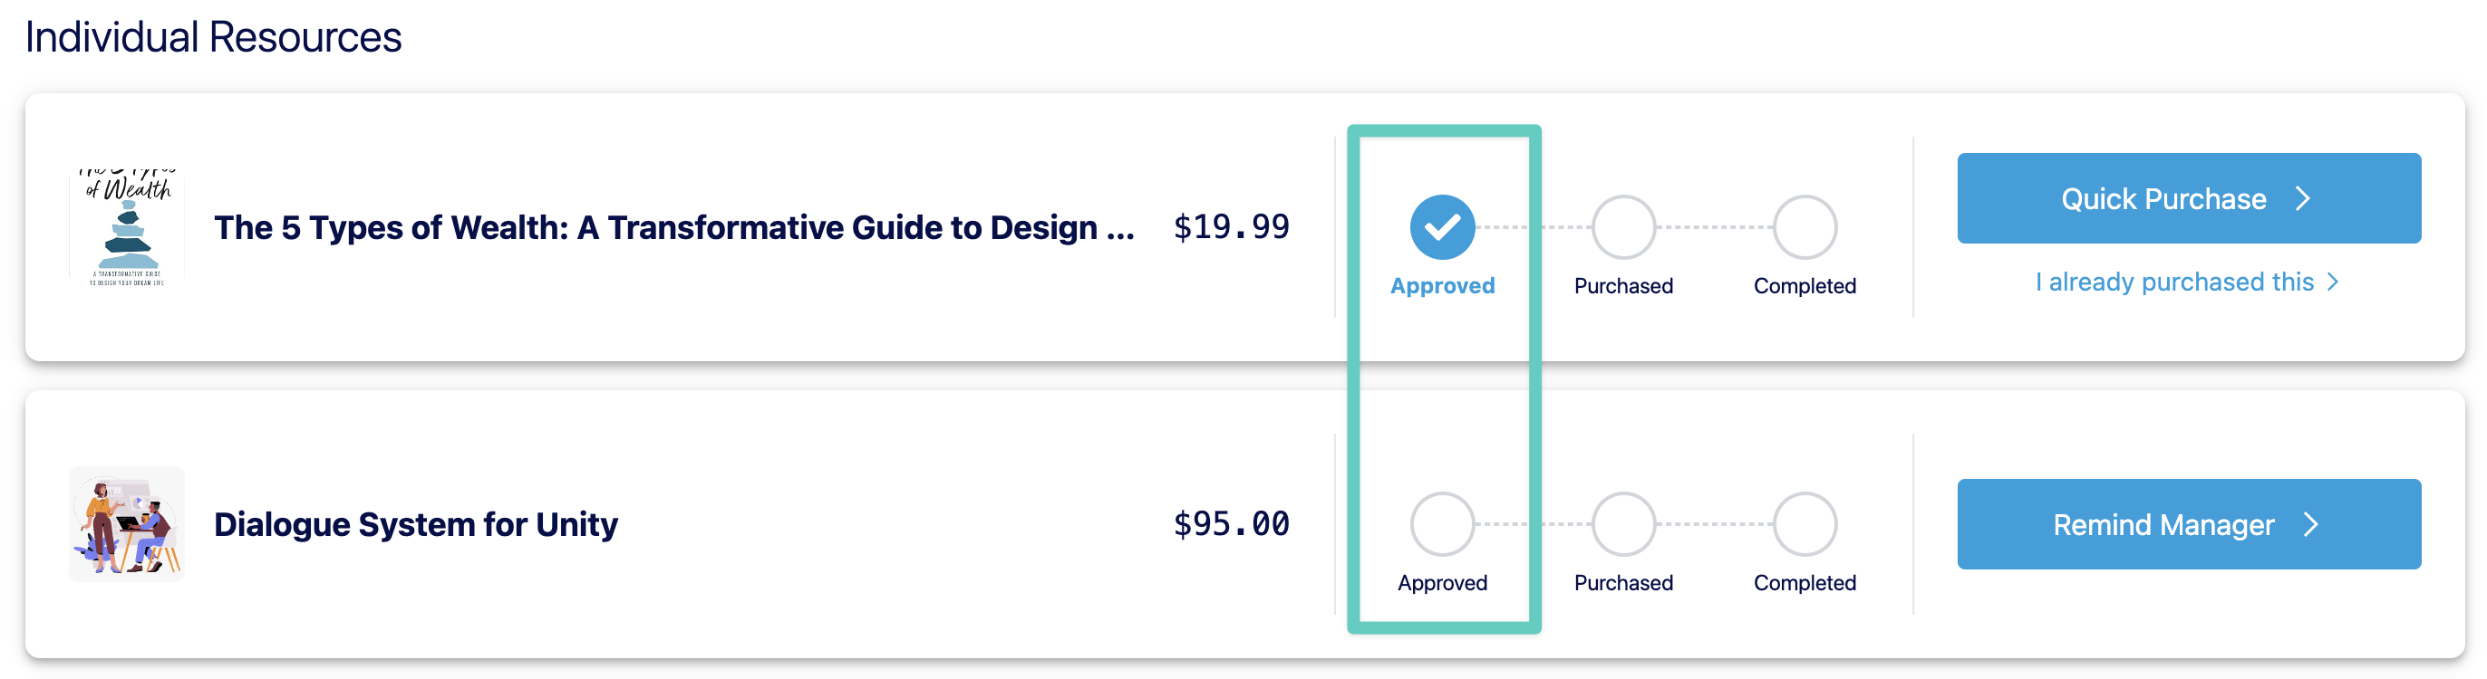Open the Dialogue System for Unity title
The width and height of the screenshot is (2487, 679).
415,525
